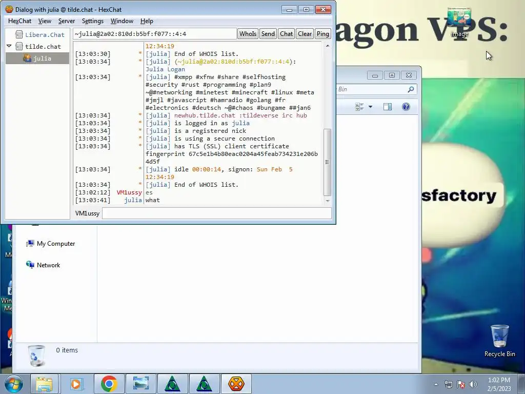
Task: Click the Clear button
Action: [305, 34]
